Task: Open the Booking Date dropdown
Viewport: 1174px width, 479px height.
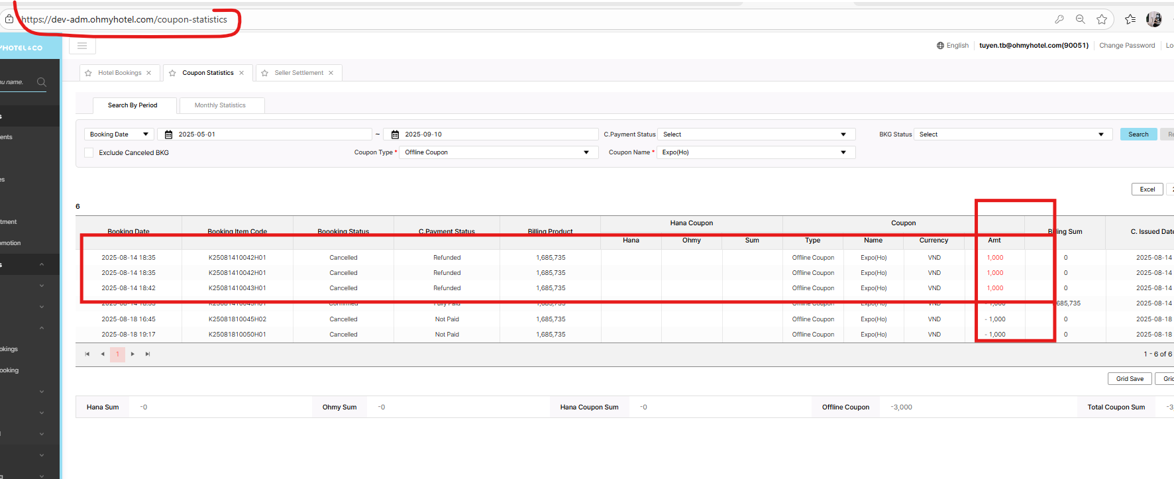Action: [x=119, y=134]
